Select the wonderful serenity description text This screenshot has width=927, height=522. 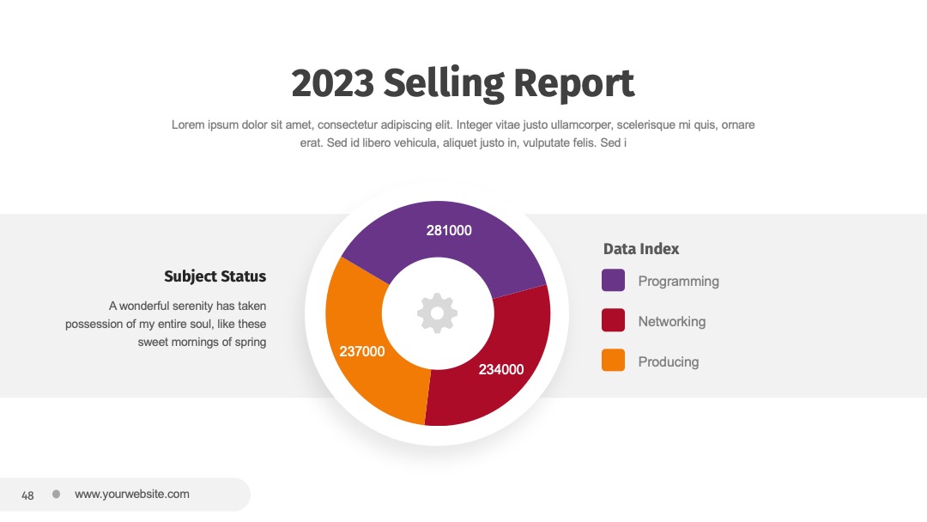click(166, 324)
